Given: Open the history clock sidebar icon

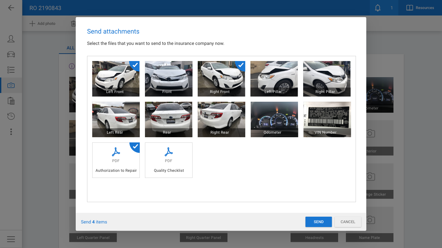Looking at the screenshot, I should pyautogui.click(x=11, y=116).
